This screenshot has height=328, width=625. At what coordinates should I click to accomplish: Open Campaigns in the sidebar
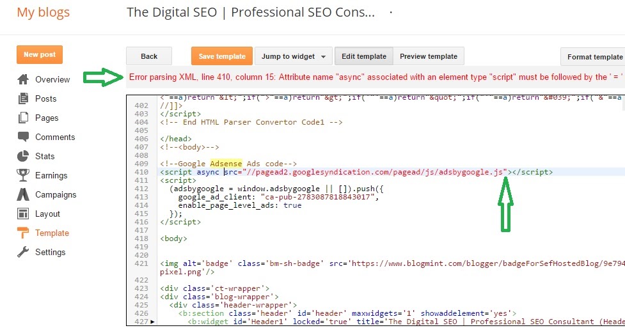[x=56, y=194]
